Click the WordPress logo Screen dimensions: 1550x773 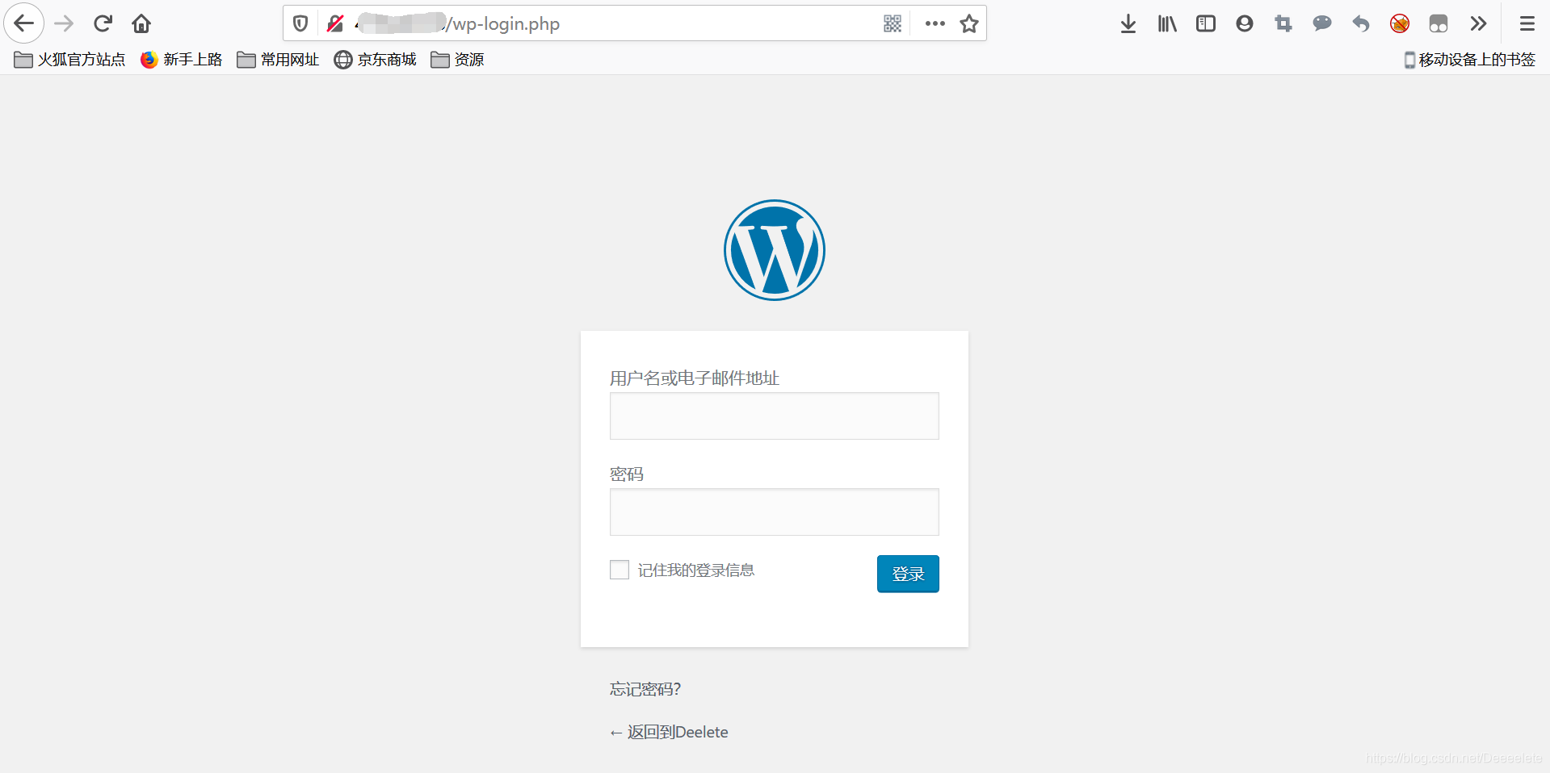(x=775, y=250)
